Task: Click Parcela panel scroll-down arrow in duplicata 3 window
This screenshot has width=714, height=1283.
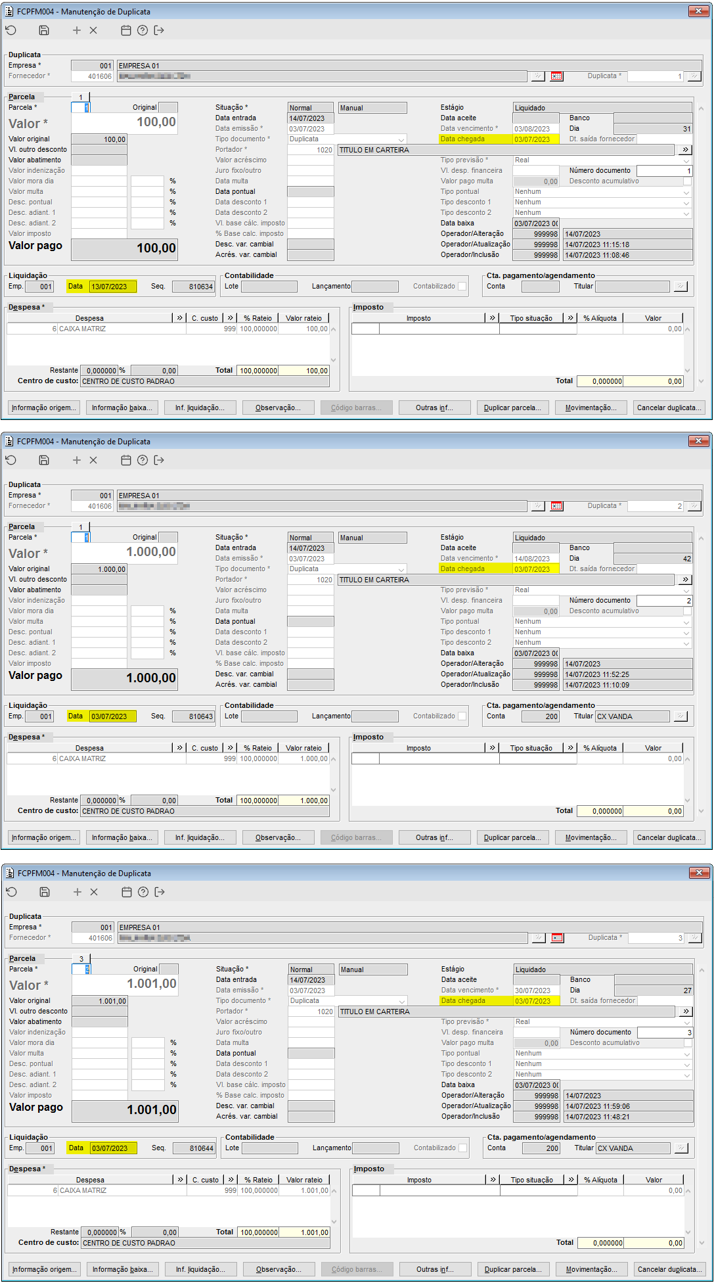Action: [702, 1243]
